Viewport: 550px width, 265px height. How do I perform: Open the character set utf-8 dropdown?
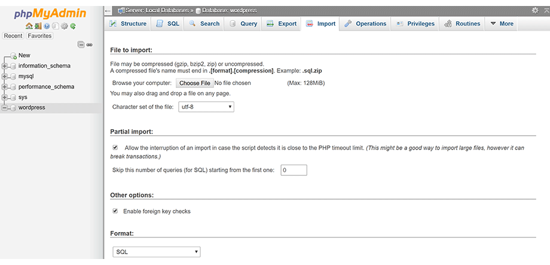coord(206,107)
